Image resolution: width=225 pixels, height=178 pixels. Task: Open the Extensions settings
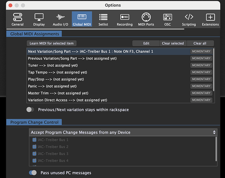(210, 19)
